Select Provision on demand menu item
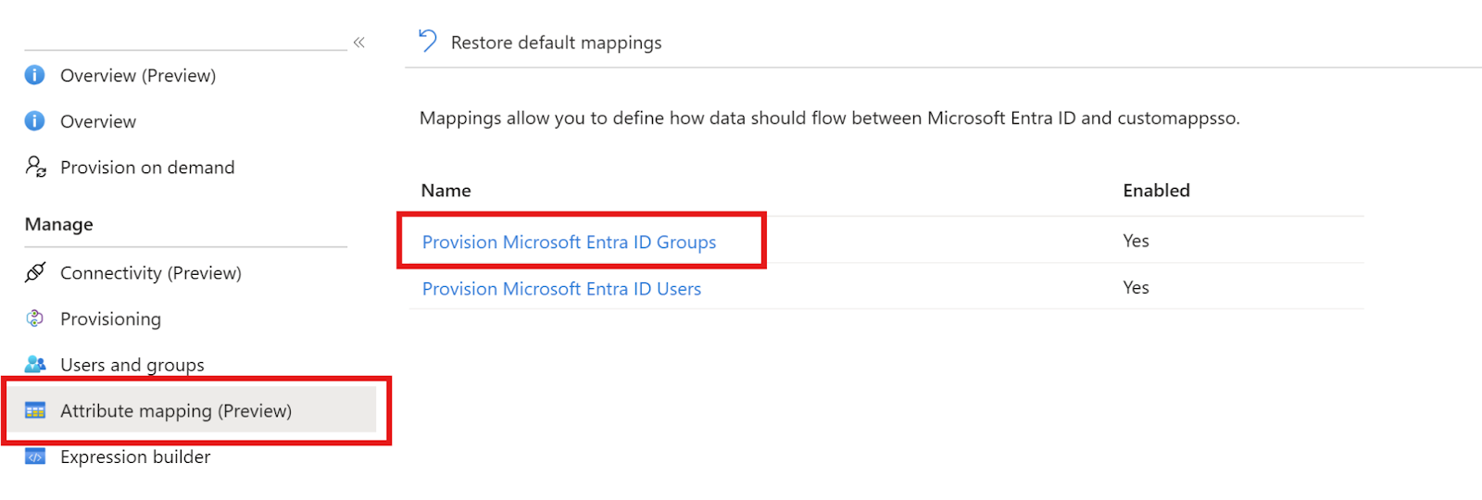This screenshot has width=1482, height=500. tap(147, 168)
